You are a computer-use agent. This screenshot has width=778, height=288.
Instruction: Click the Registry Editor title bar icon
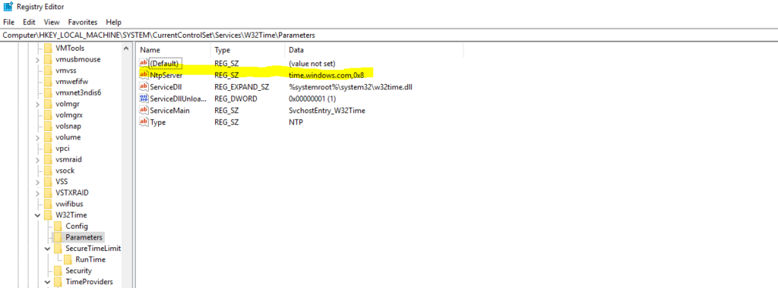pos(8,7)
